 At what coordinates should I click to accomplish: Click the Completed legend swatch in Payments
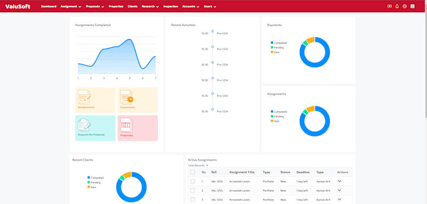tap(272, 43)
